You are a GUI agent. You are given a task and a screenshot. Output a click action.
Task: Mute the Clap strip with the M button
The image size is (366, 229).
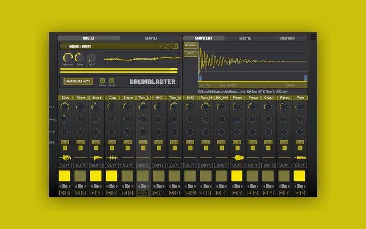[x=109, y=193]
